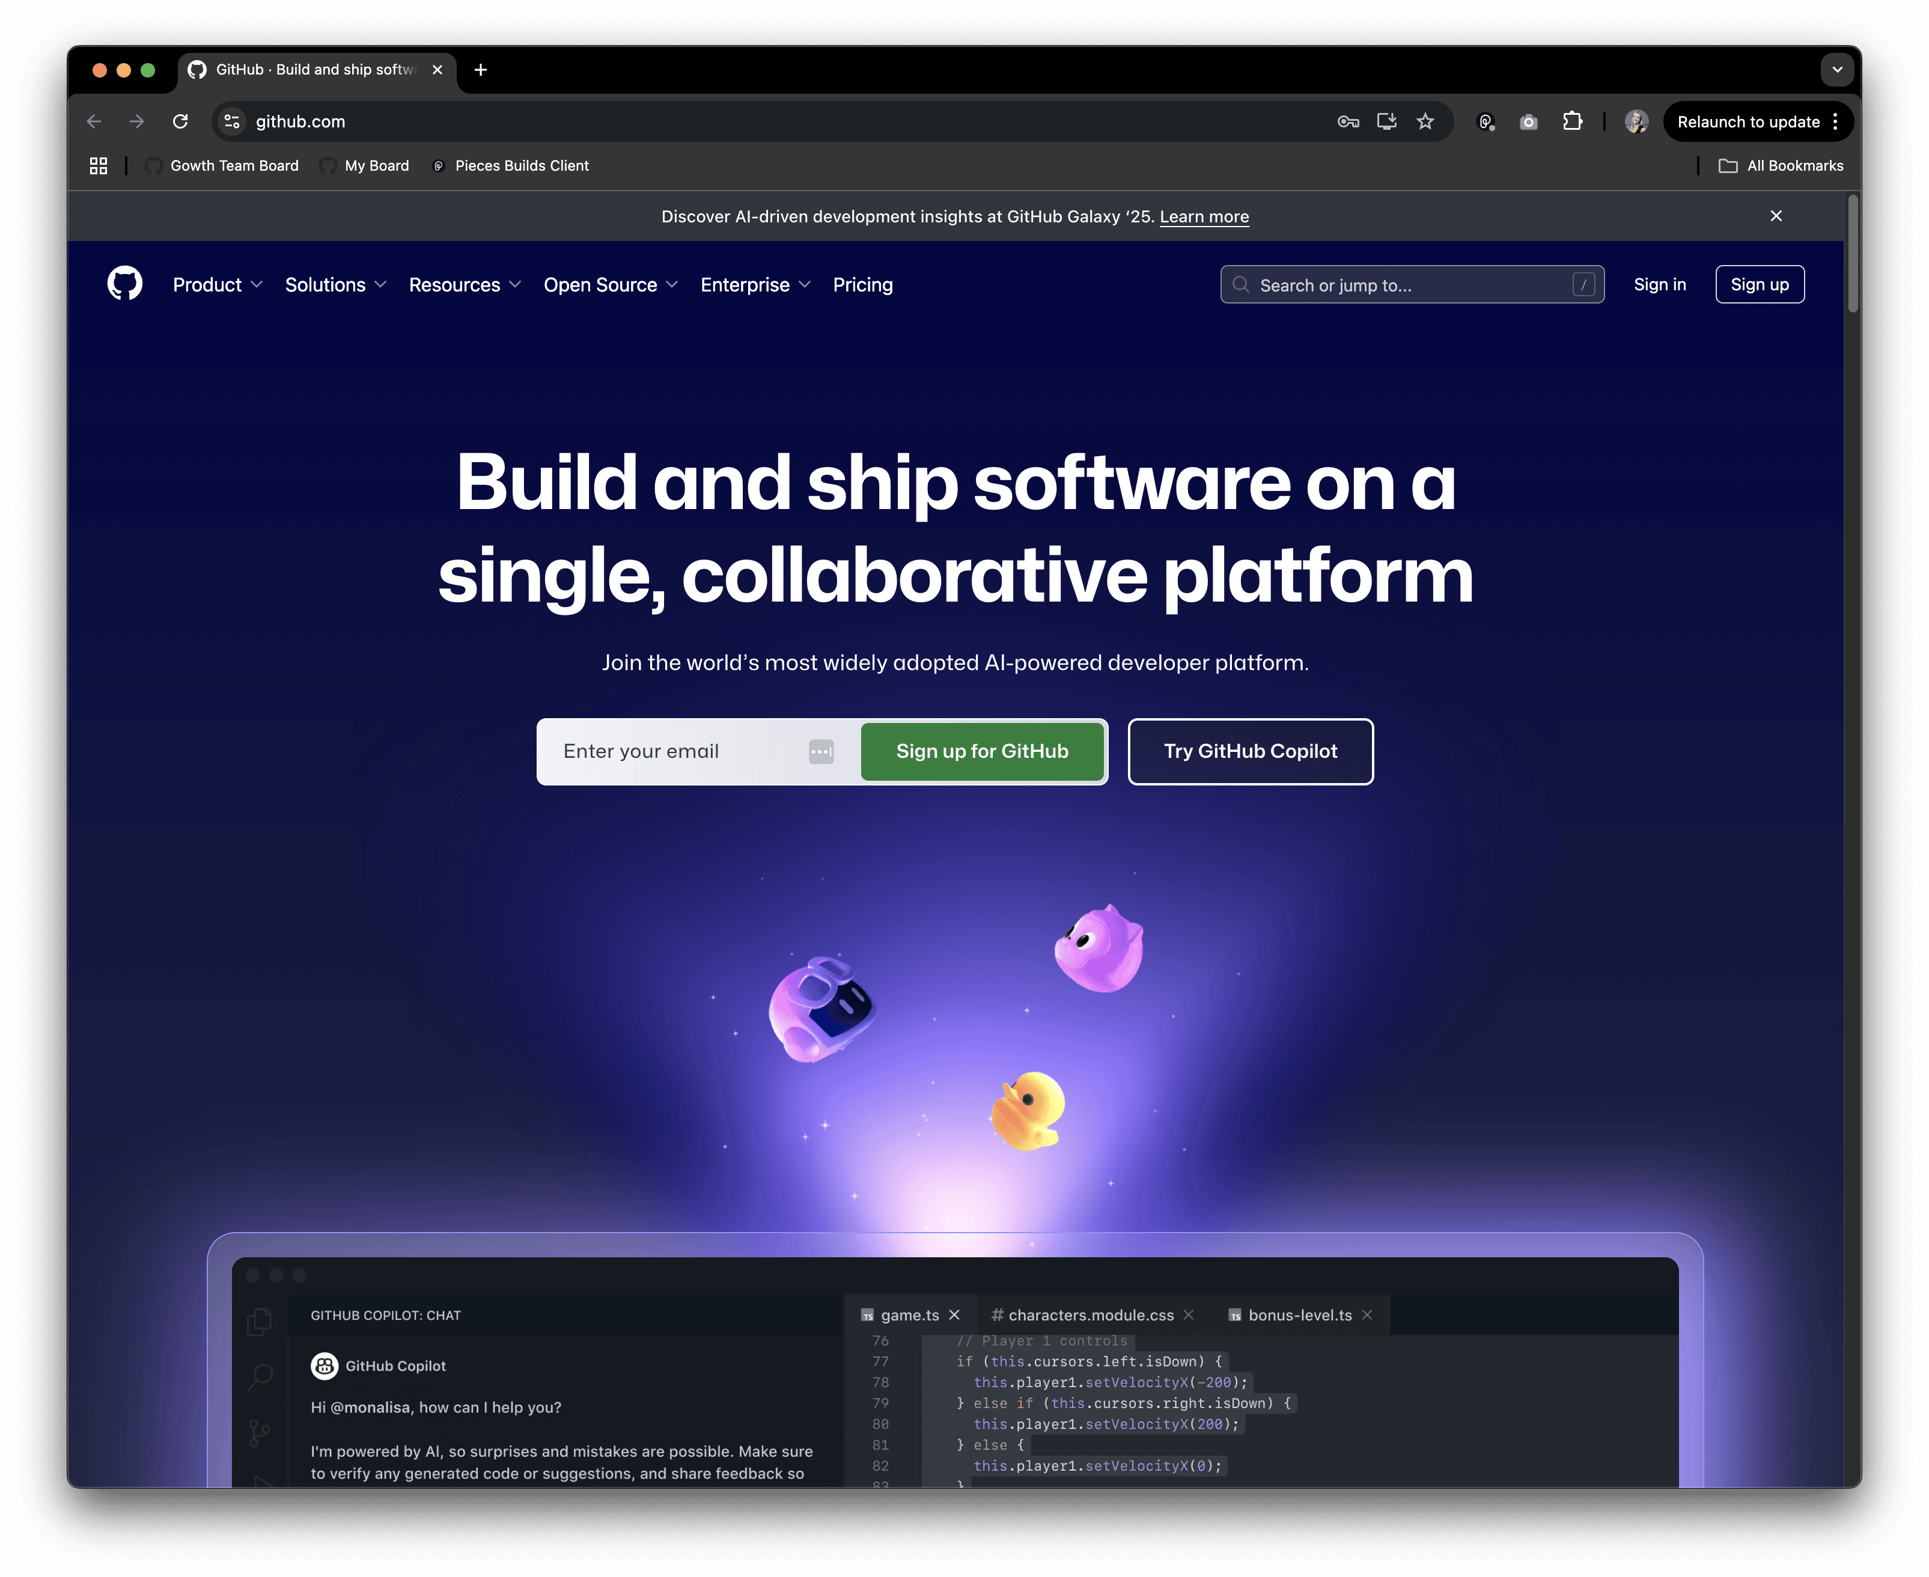Image resolution: width=1929 pixels, height=1577 pixels.
Task: Close the bonus-level.ts editor tab
Action: (1367, 1314)
